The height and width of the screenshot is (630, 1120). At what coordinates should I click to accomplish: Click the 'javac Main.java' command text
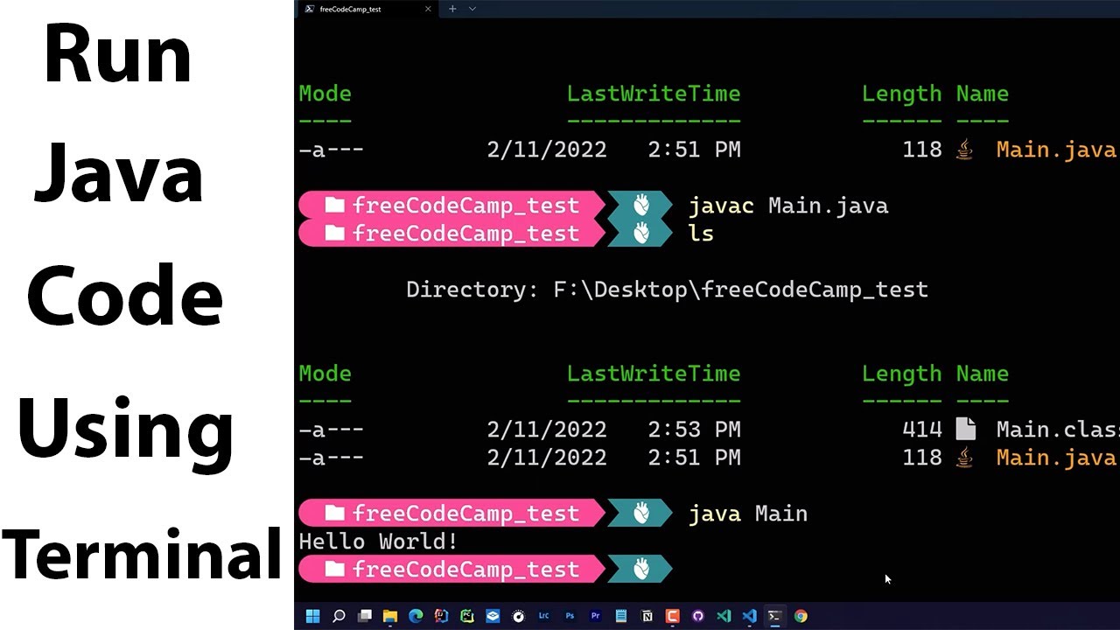pos(788,206)
